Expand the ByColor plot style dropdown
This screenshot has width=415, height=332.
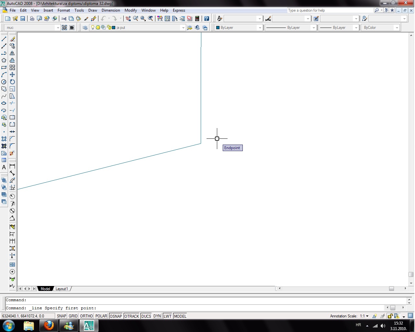click(397, 28)
